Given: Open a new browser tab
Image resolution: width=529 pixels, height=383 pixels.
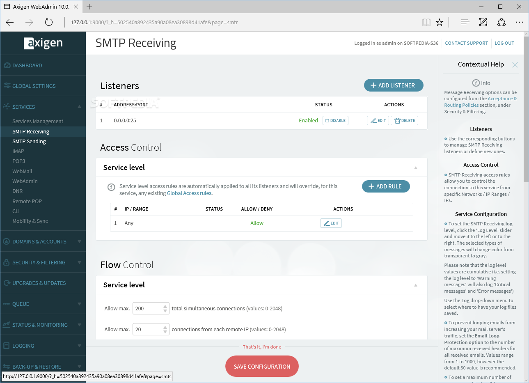Looking at the screenshot, I should (x=89, y=7).
